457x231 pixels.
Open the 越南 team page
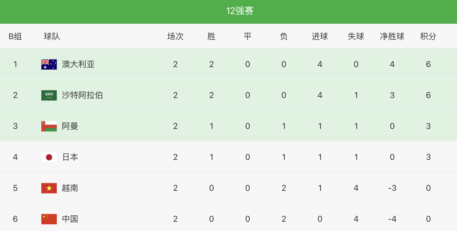click(70, 188)
